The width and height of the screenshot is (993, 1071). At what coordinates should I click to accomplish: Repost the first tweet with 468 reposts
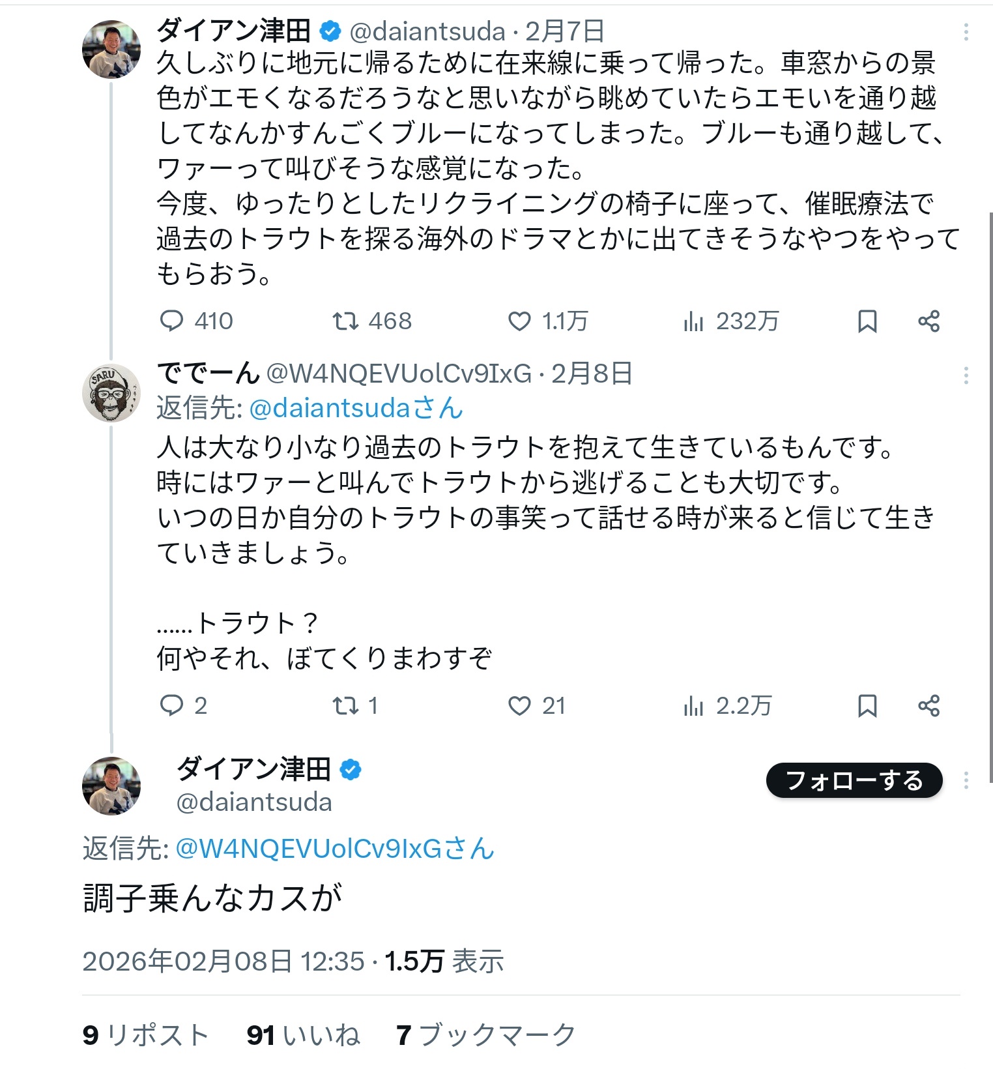click(345, 321)
